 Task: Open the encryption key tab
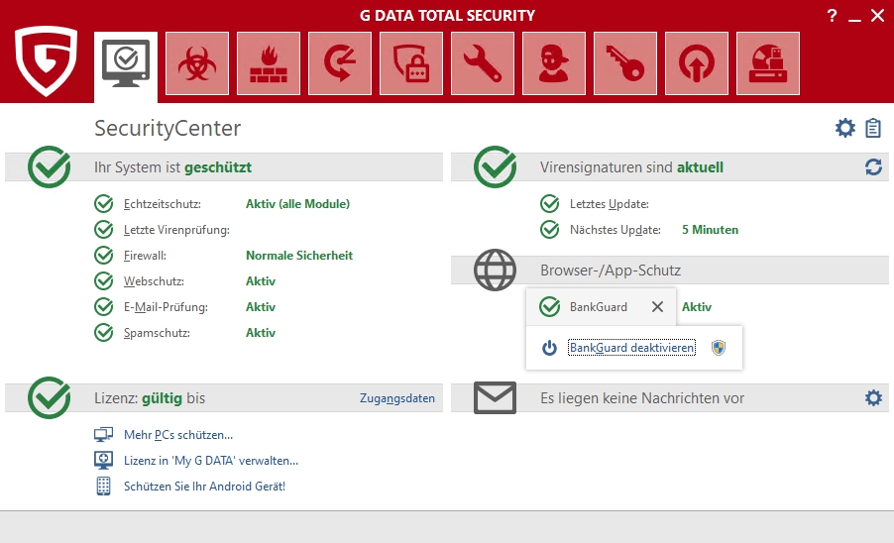(624, 63)
